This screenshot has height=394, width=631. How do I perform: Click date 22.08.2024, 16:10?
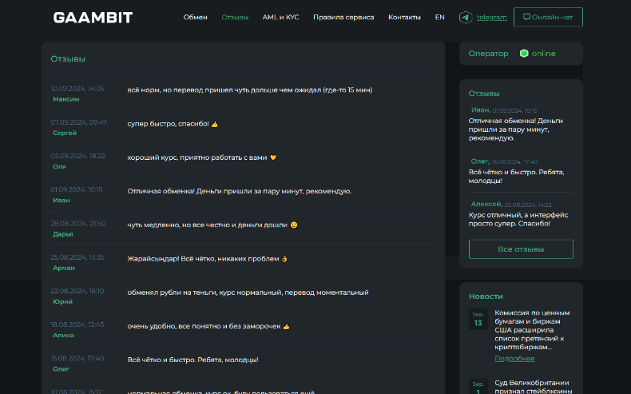(77, 291)
